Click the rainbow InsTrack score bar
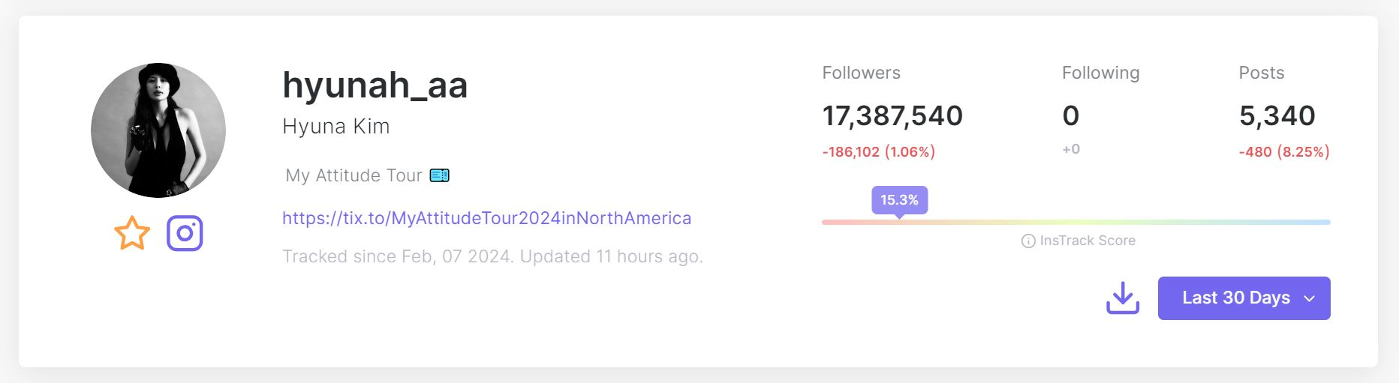Screen dimensions: 1399x383 click(x=1076, y=222)
